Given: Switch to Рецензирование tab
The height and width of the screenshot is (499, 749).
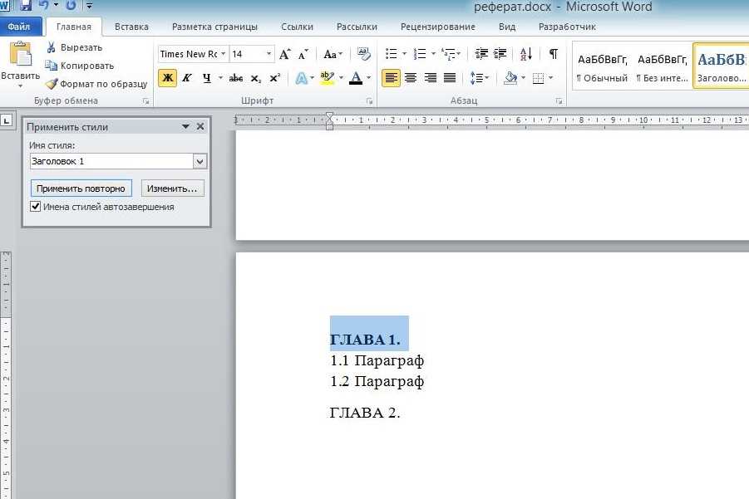Looking at the screenshot, I should click(x=437, y=27).
